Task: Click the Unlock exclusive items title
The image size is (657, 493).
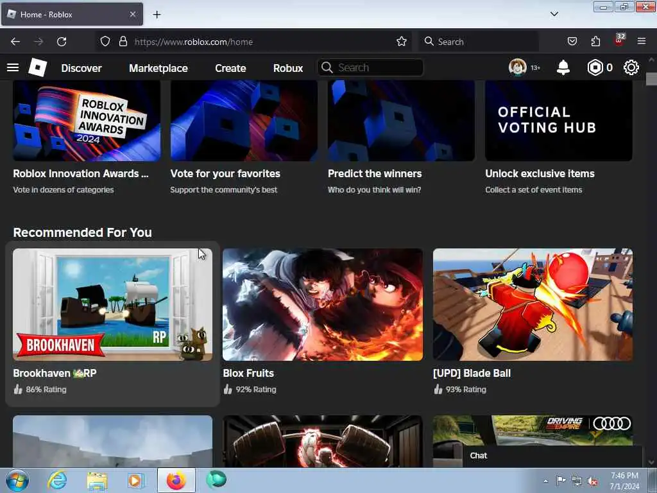Action: pyautogui.click(x=540, y=173)
